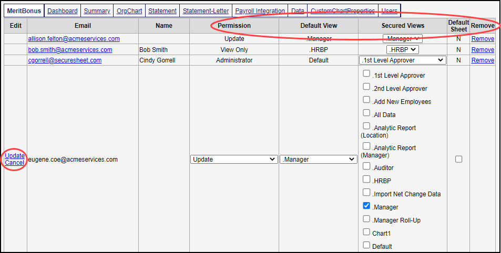Open the OrgChart tab
Image resolution: width=501 pixels, height=253 pixels.
coord(129,10)
